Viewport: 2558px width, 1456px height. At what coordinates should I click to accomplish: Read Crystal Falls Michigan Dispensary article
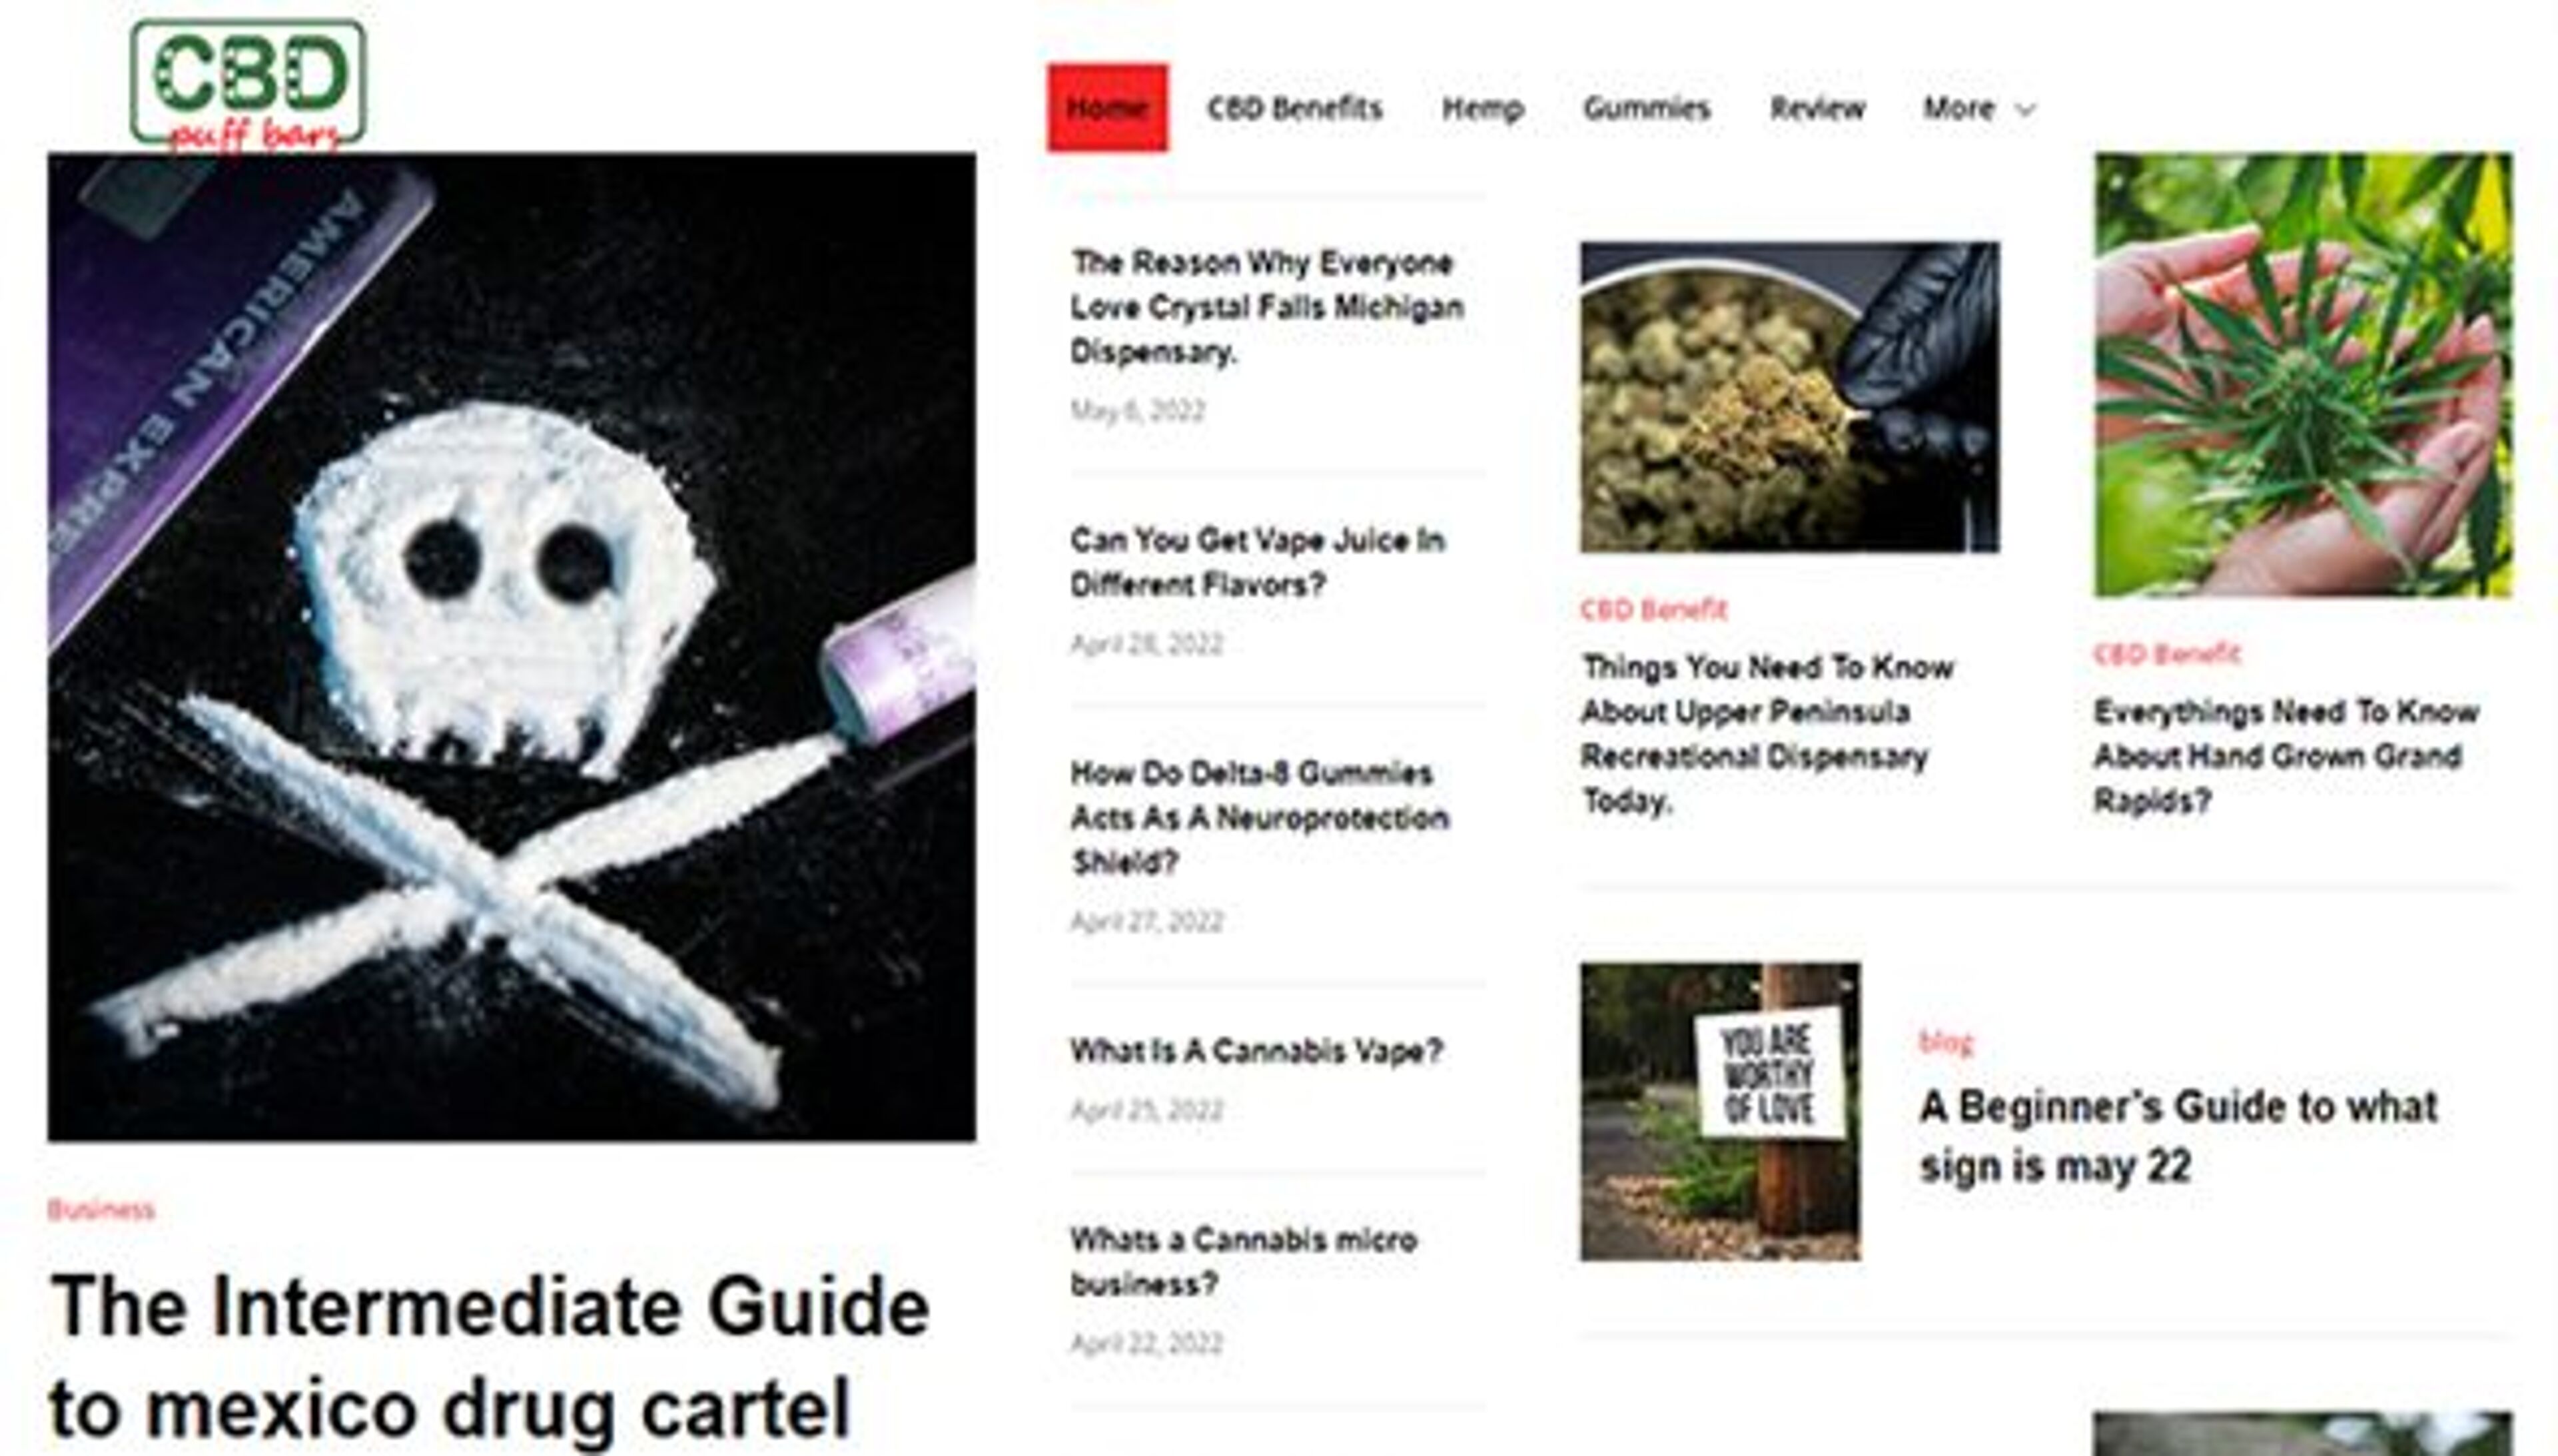pyautogui.click(x=1267, y=307)
